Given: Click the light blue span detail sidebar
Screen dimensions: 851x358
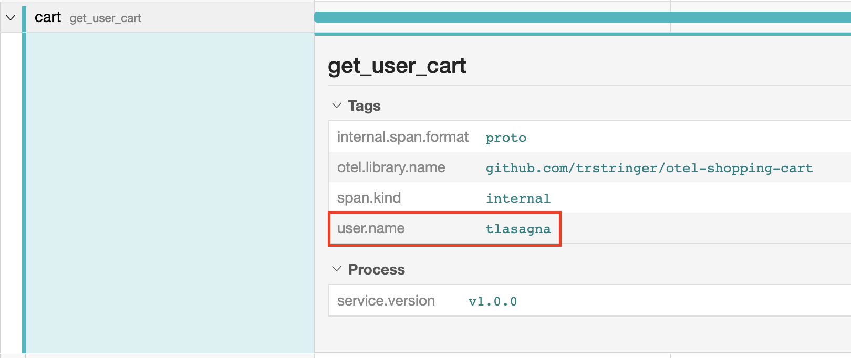Looking at the screenshot, I should pos(170,193).
